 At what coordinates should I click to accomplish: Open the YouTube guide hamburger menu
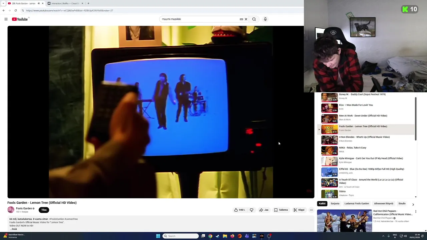[6, 19]
